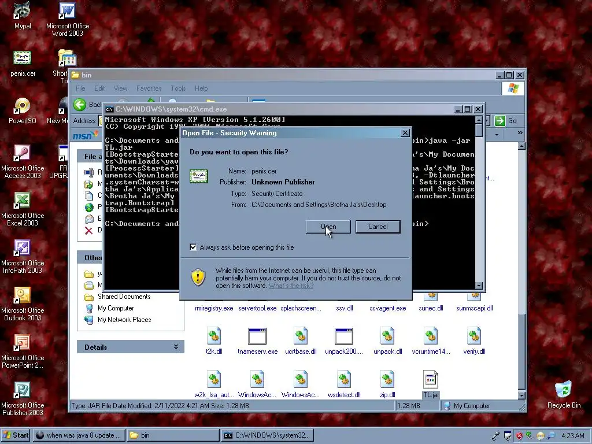Select the ssv.dll file label

pyautogui.click(x=345, y=308)
